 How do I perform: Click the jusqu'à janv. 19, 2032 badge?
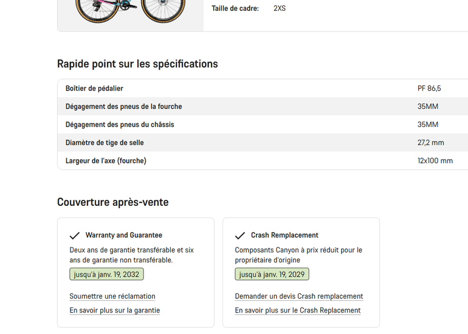click(106, 274)
